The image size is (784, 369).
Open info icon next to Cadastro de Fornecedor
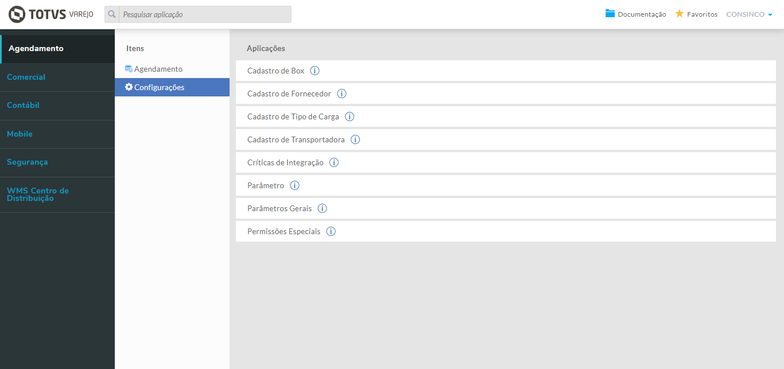(x=341, y=94)
